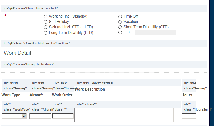Image resolution: width=214 pixels, height=126 pixels.
Task: Click the Work Detail section heading
Action: pos(17,53)
